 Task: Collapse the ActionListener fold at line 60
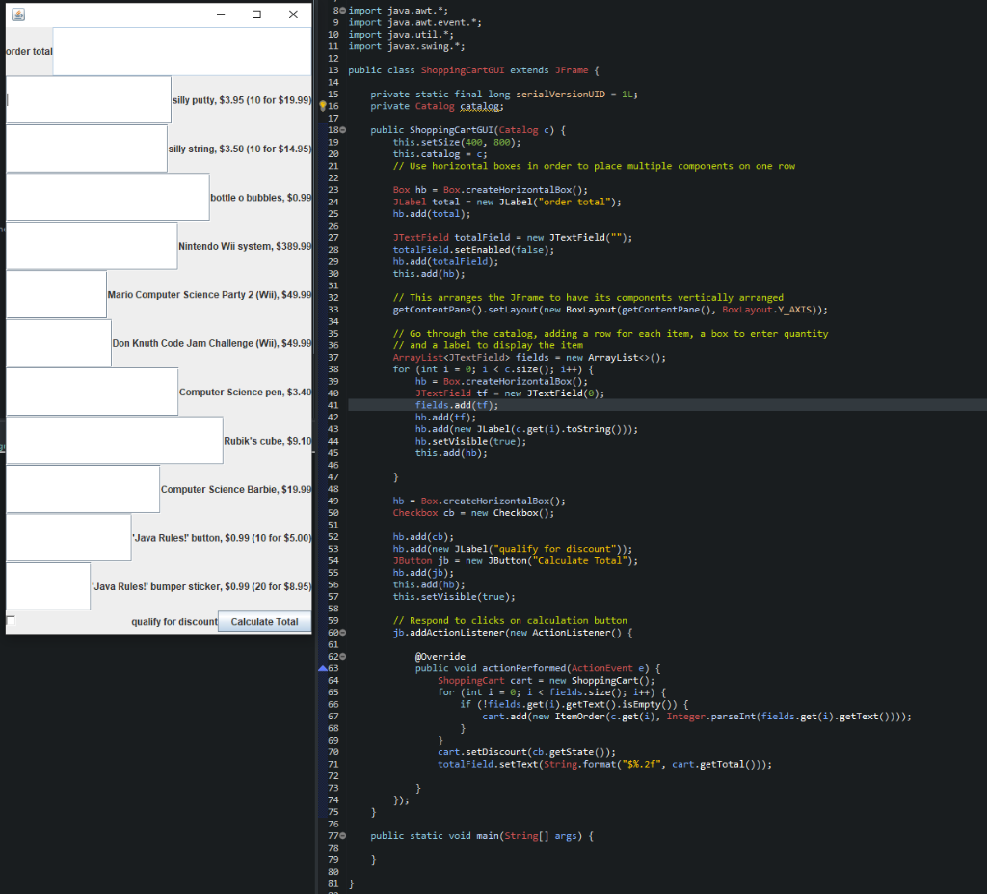[342, 632]
